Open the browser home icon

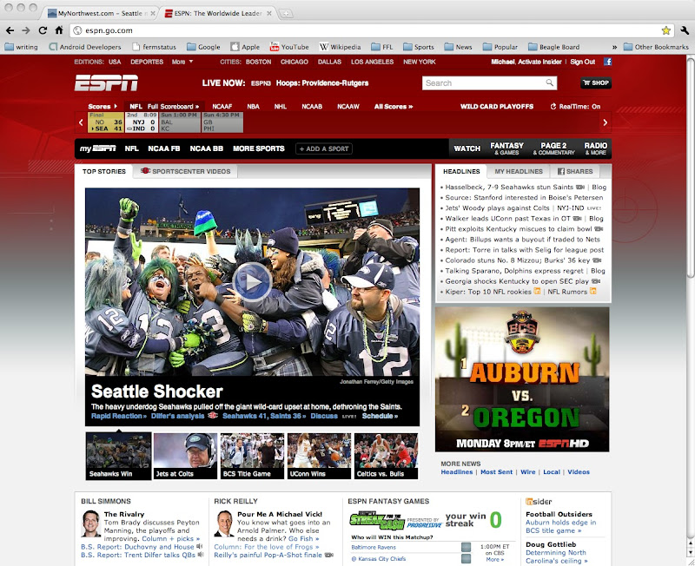pos(59,30)
